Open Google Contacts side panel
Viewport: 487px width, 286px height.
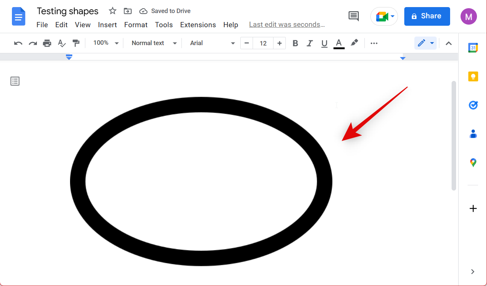[473, 134]
